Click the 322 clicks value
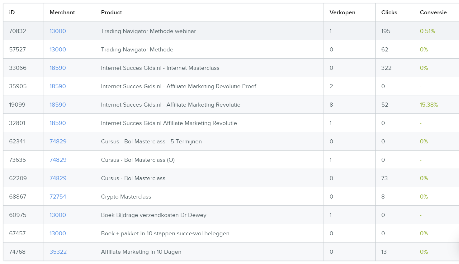The height and width of the screenshot is (264, 459). pyautogui.click(x=386, y=68)
